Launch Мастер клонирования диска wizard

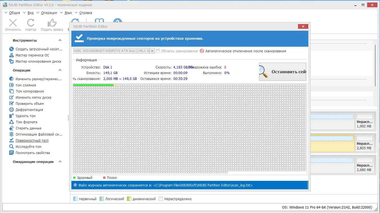tap(35, 61)
